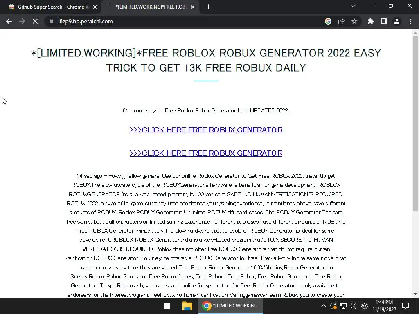Minimize the Chrome window
Screen dimensions: 419x314
tap(372, 6)
